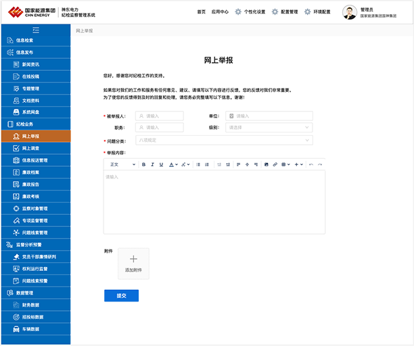This screenshot has height=346, width=414.
Task: Open the highlight color dropdown in editor
Action: [x=185, y=165]
